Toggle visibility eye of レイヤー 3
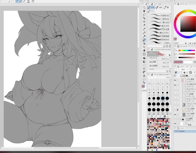 pos(175,85)
